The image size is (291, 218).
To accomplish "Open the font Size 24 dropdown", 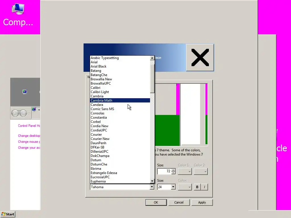I will 173,187.
